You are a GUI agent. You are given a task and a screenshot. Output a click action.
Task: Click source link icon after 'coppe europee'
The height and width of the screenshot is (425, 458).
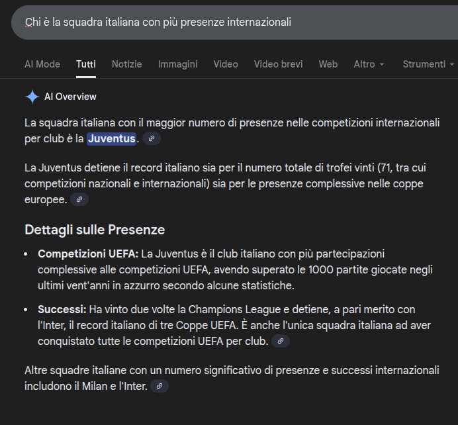point(79,199)
